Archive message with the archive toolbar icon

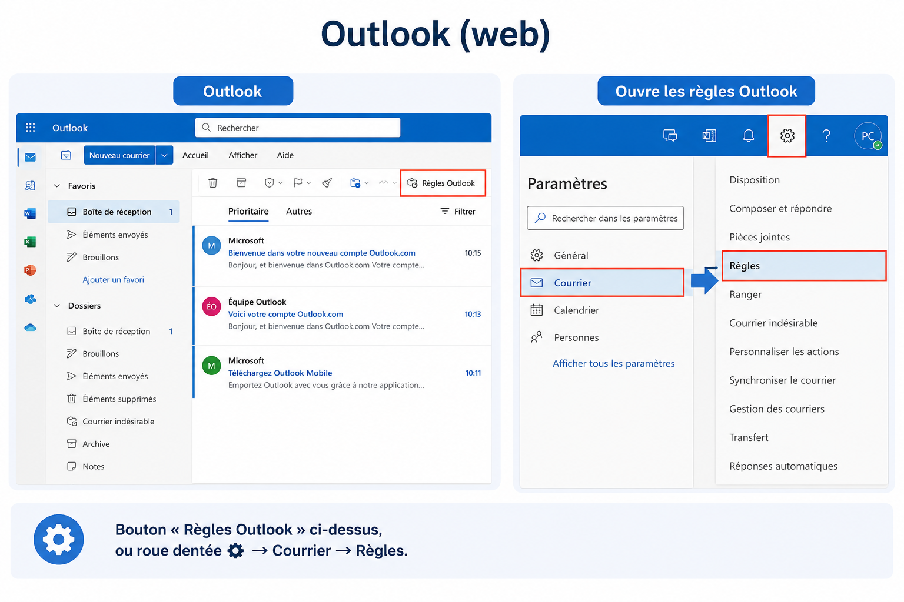[241, 183]
